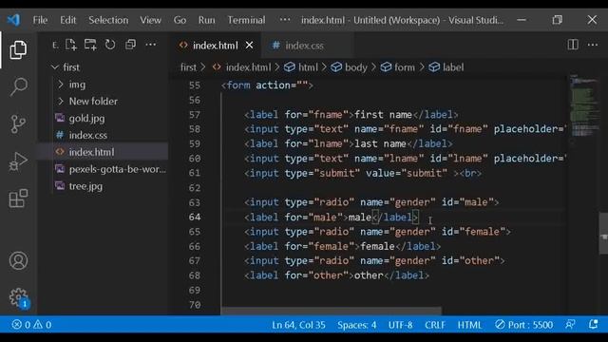Click 'first name' text on line 57
Viewport: 608px width, 342px height.
[383, 115]
